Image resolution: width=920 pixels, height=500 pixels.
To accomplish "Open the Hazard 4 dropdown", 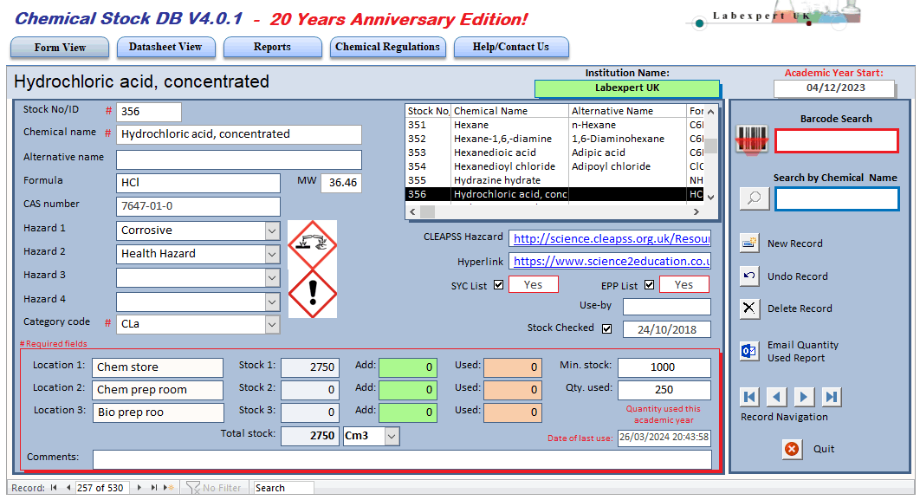I will tap(272, 302).
